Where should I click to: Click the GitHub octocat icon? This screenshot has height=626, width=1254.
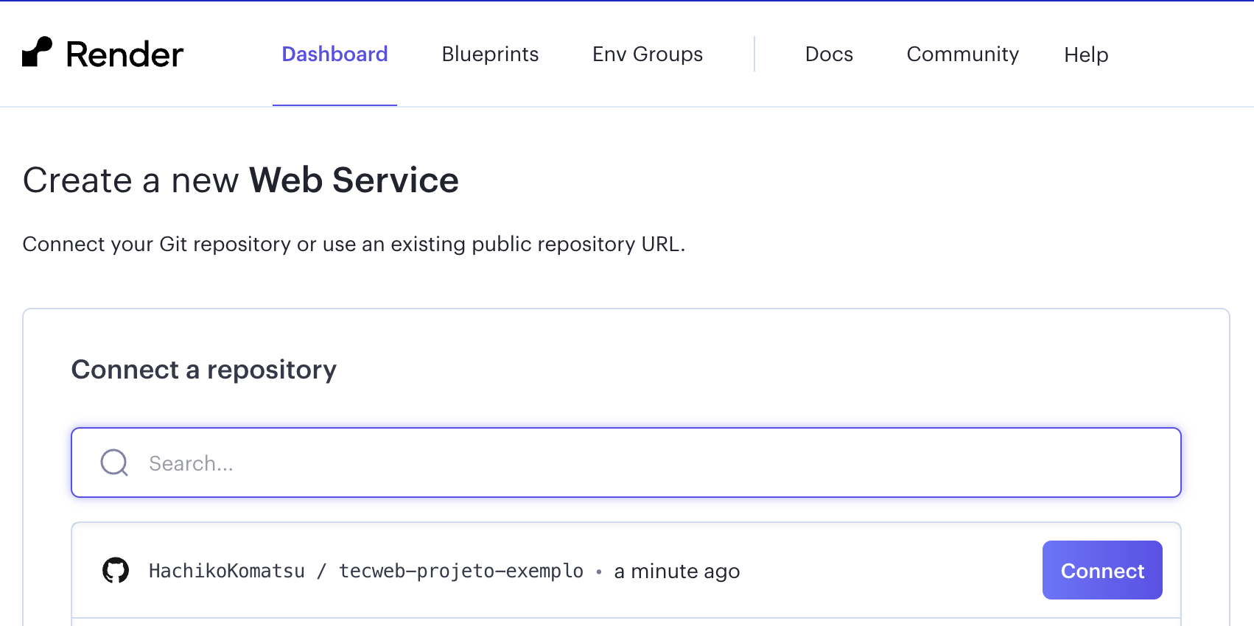point(116,571)
